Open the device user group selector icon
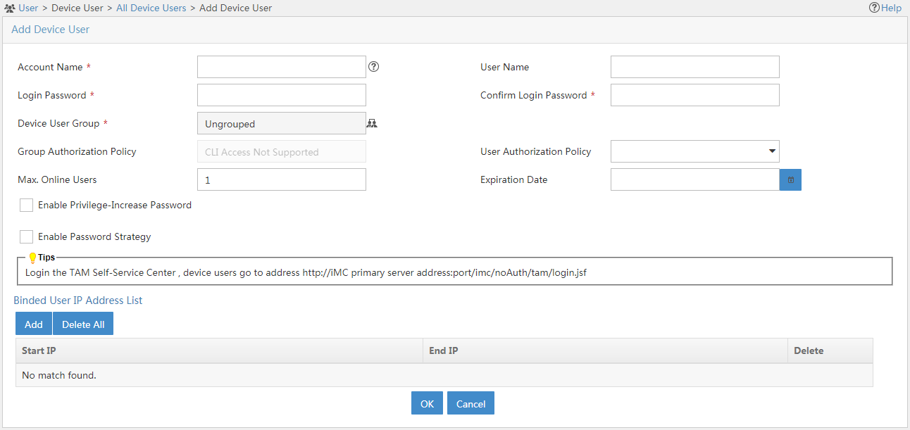 tap(373, 123)
